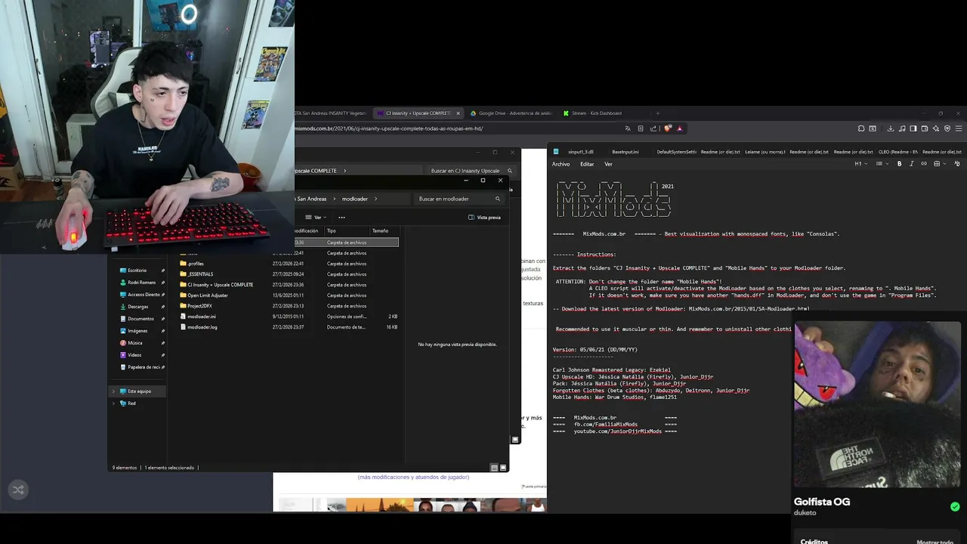Insert link icon in Notepad toolbar
967x544 pixels.
[x=924, y=164]
